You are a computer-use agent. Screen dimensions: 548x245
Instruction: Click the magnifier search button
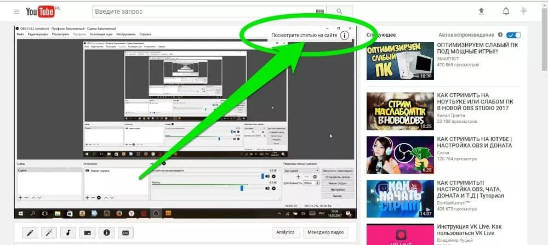tap(339, 12)
